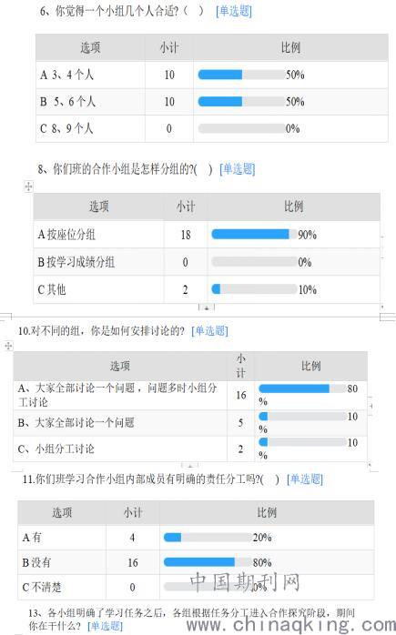Image resolution: width=396 pixels, height=635 pixels.
Task: Select the A 有 option cell
Action: point(62,538)
